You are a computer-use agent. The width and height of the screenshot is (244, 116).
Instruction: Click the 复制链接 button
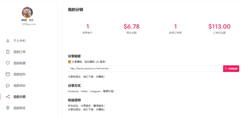231,69
